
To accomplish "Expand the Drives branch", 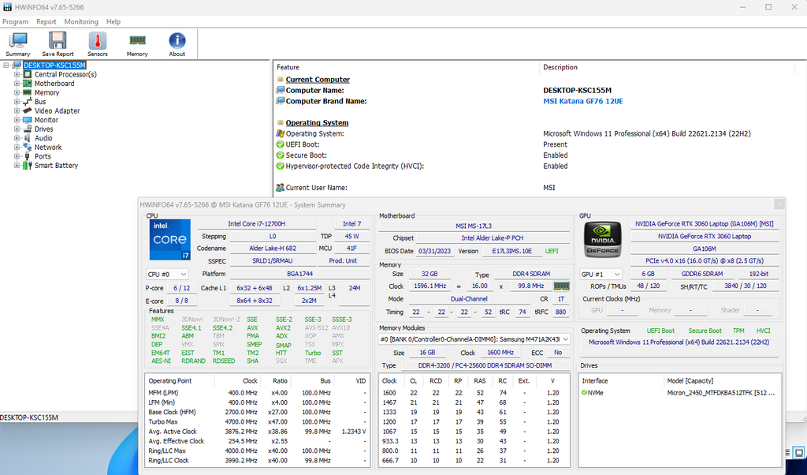I will (17, 129).
